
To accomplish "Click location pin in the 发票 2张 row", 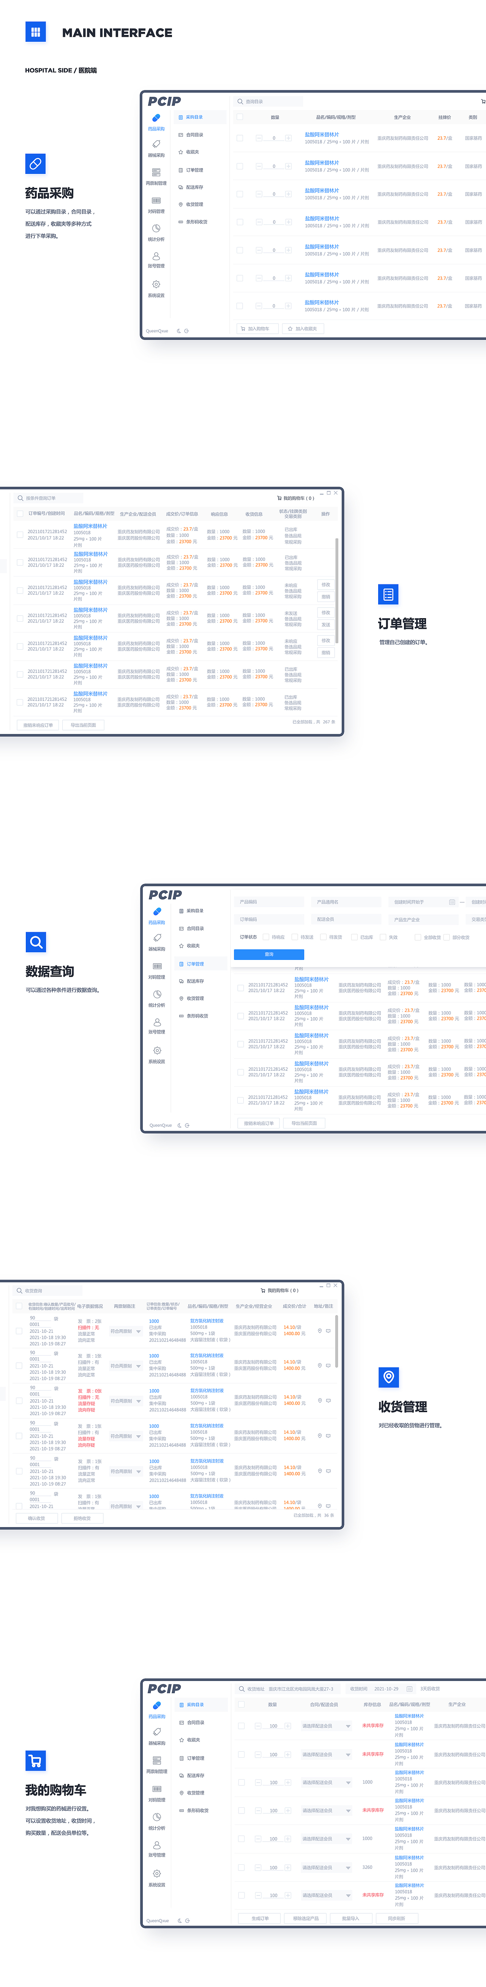I will pyautogui.click(x=319, y=1330).
